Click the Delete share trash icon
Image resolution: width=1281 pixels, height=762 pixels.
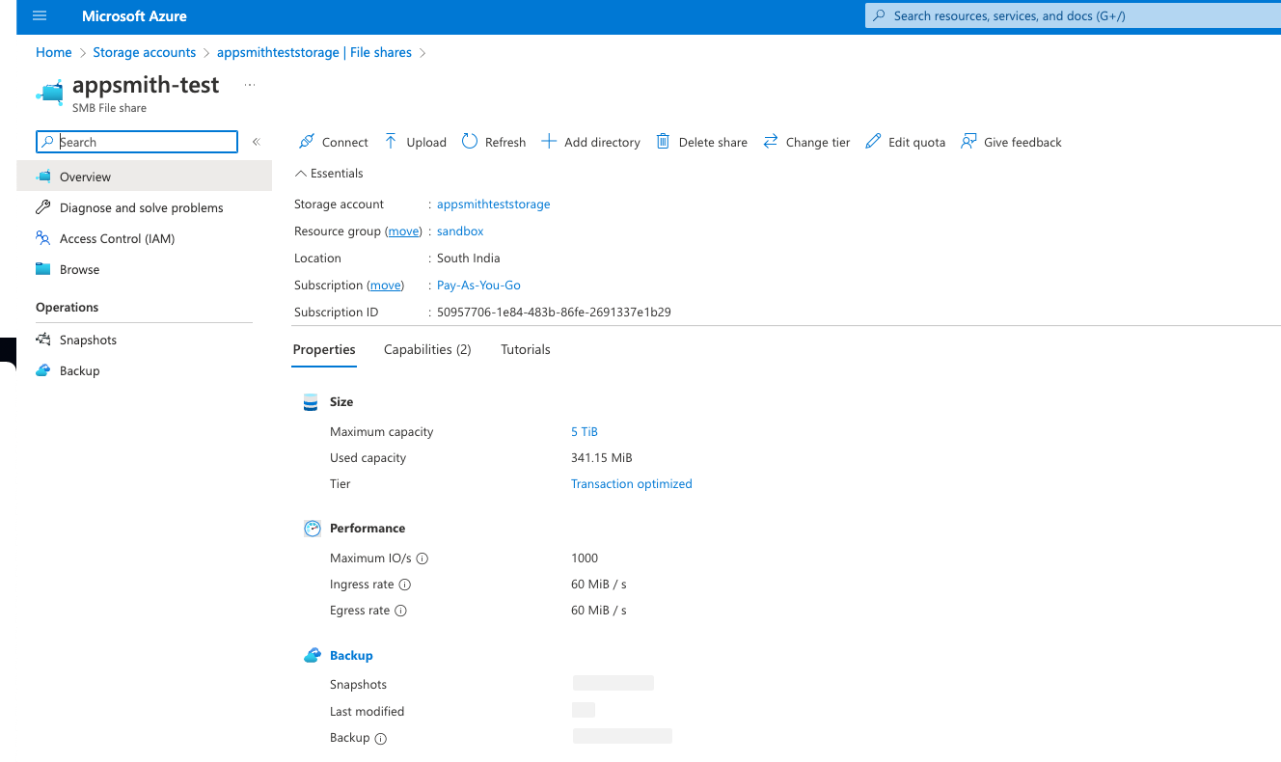coord(663,142)
